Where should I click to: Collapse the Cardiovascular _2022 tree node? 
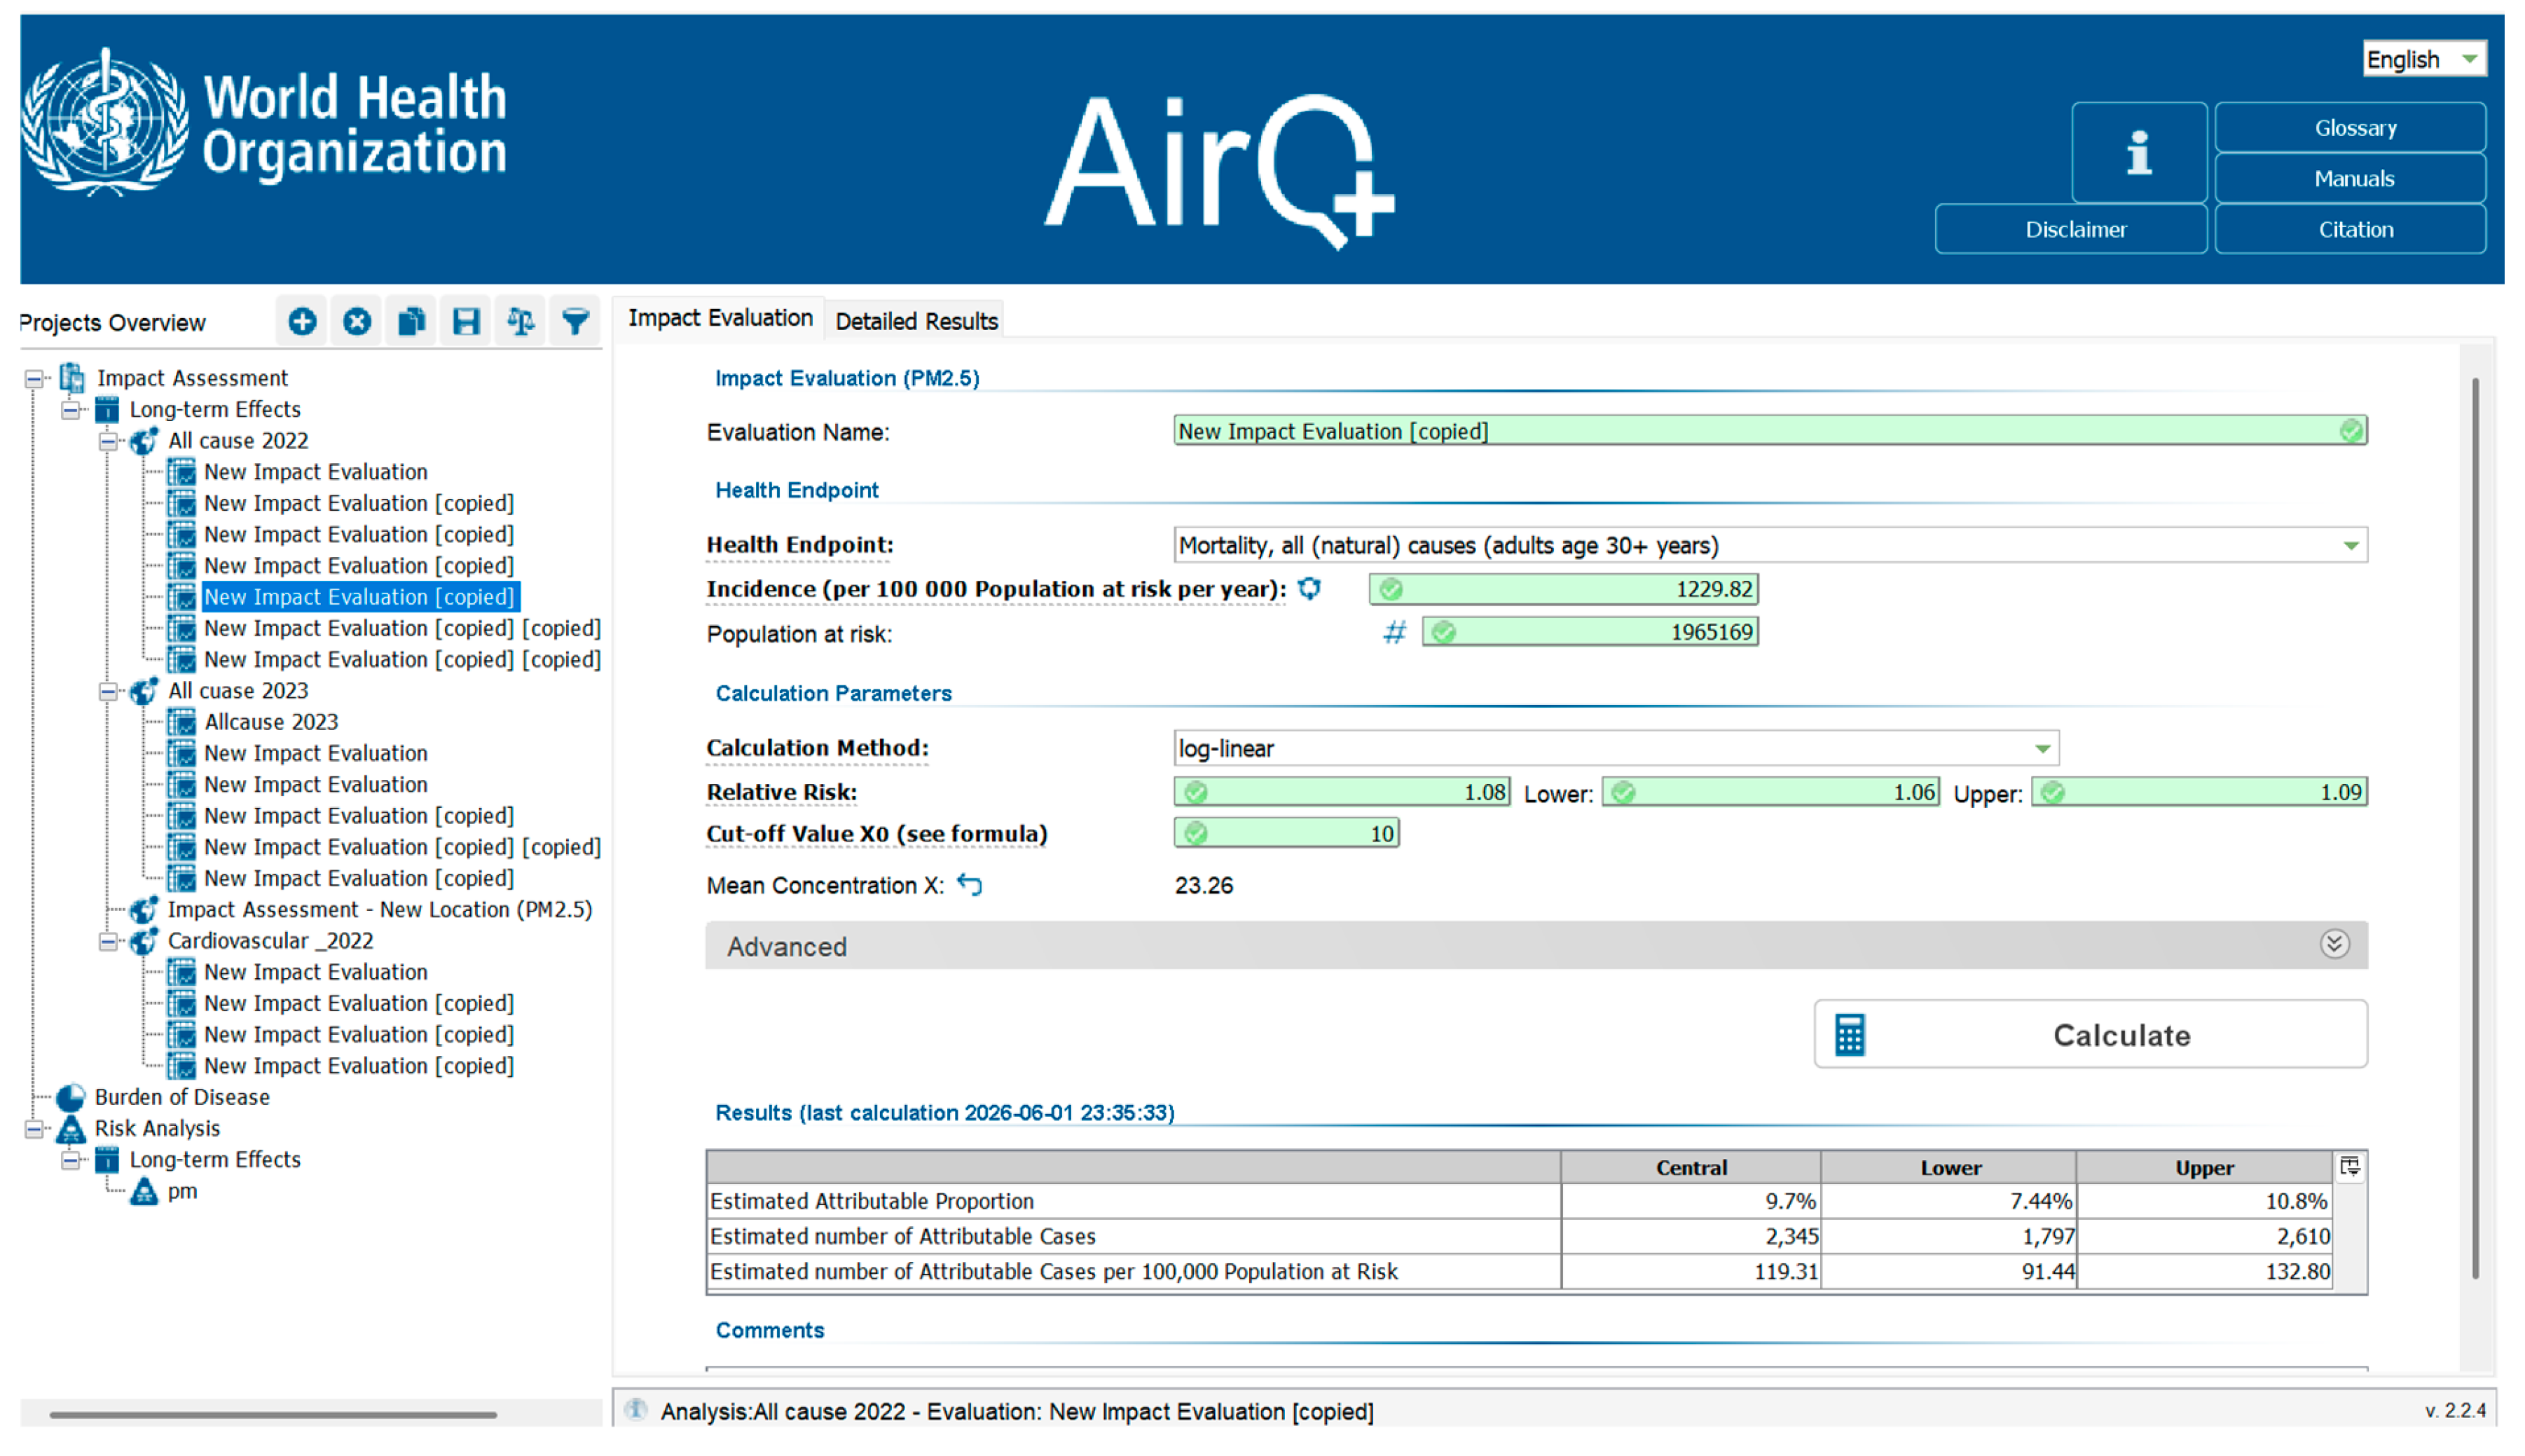[x=108, y=942]
